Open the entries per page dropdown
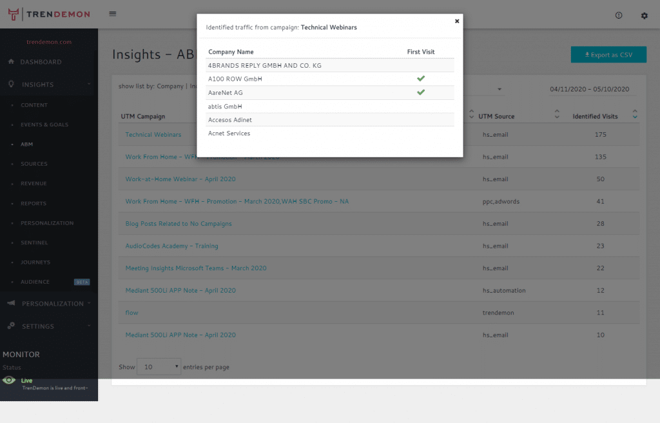 pyautogui.click(x=159, y=367)
